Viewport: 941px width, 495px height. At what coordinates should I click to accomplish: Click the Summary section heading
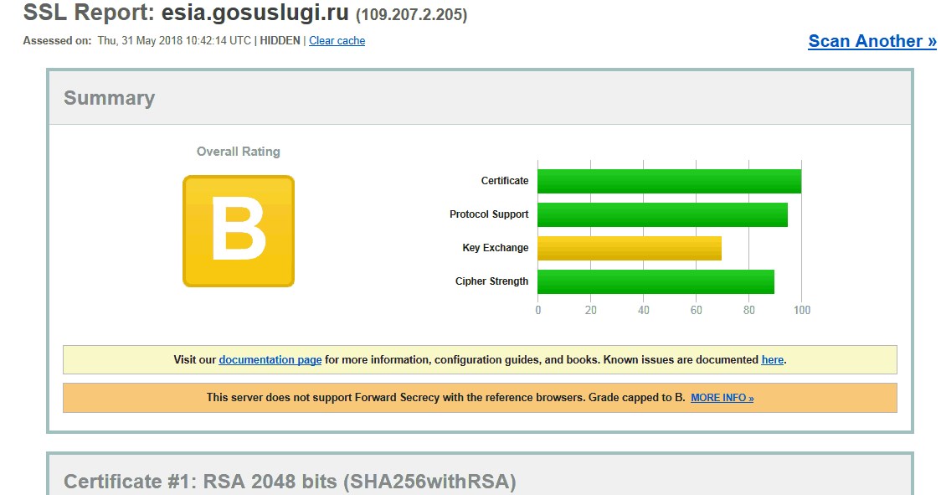pos(109,98)
